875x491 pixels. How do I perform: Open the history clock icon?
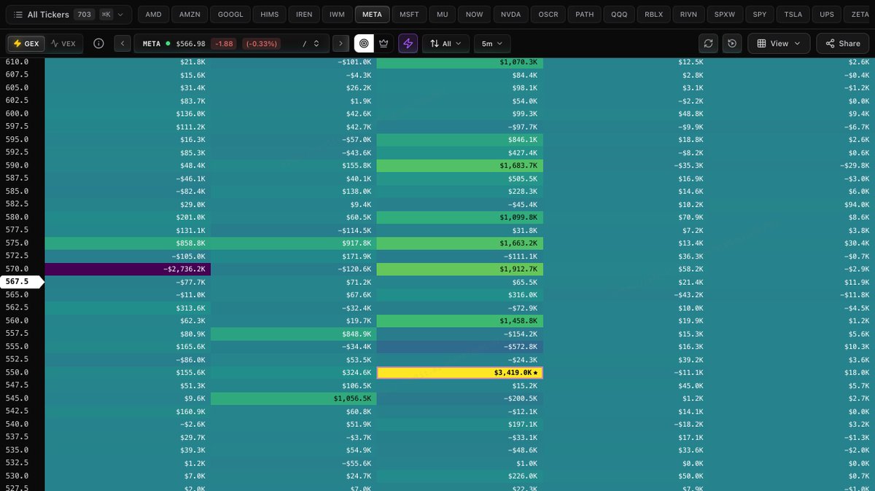coord(731,44)
